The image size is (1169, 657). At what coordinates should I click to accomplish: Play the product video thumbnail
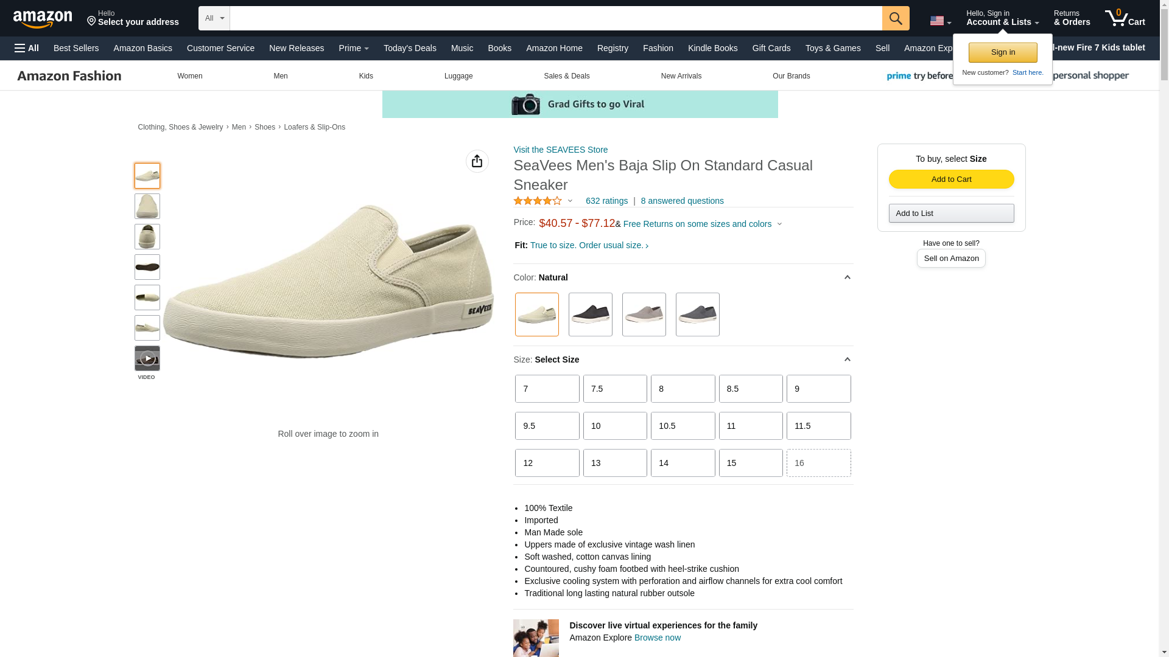click(147, 358)
